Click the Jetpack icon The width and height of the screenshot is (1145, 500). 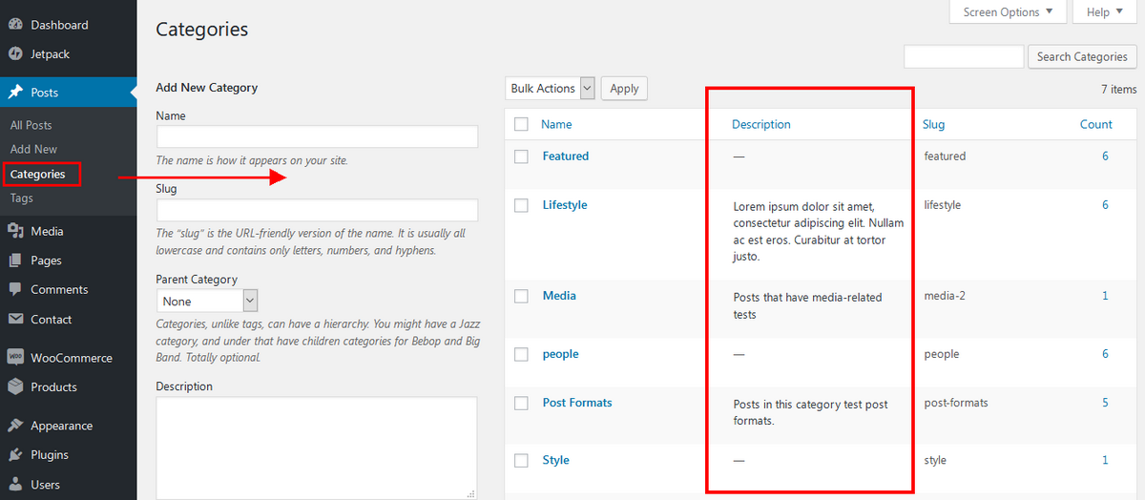[15, 54]
